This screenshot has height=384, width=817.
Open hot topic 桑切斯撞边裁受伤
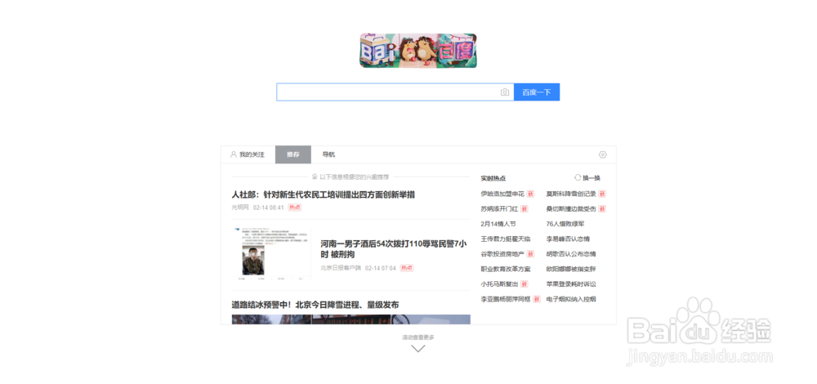(570, 209)
